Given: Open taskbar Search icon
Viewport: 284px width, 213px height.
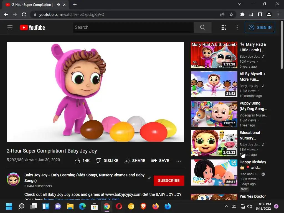Looking at the screenshot, I should [x=21, y=206].
